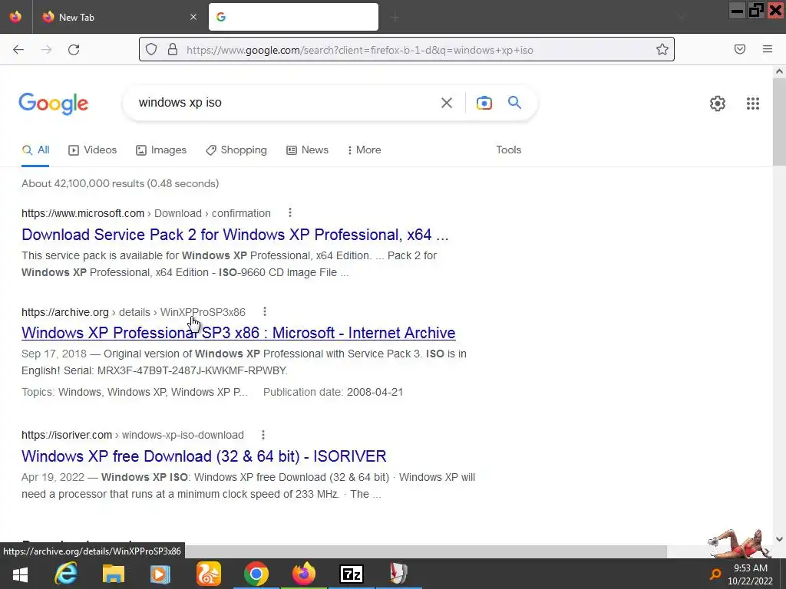Clear the search box with the X icon
This screenshot has height=589, width=786.
447,103
